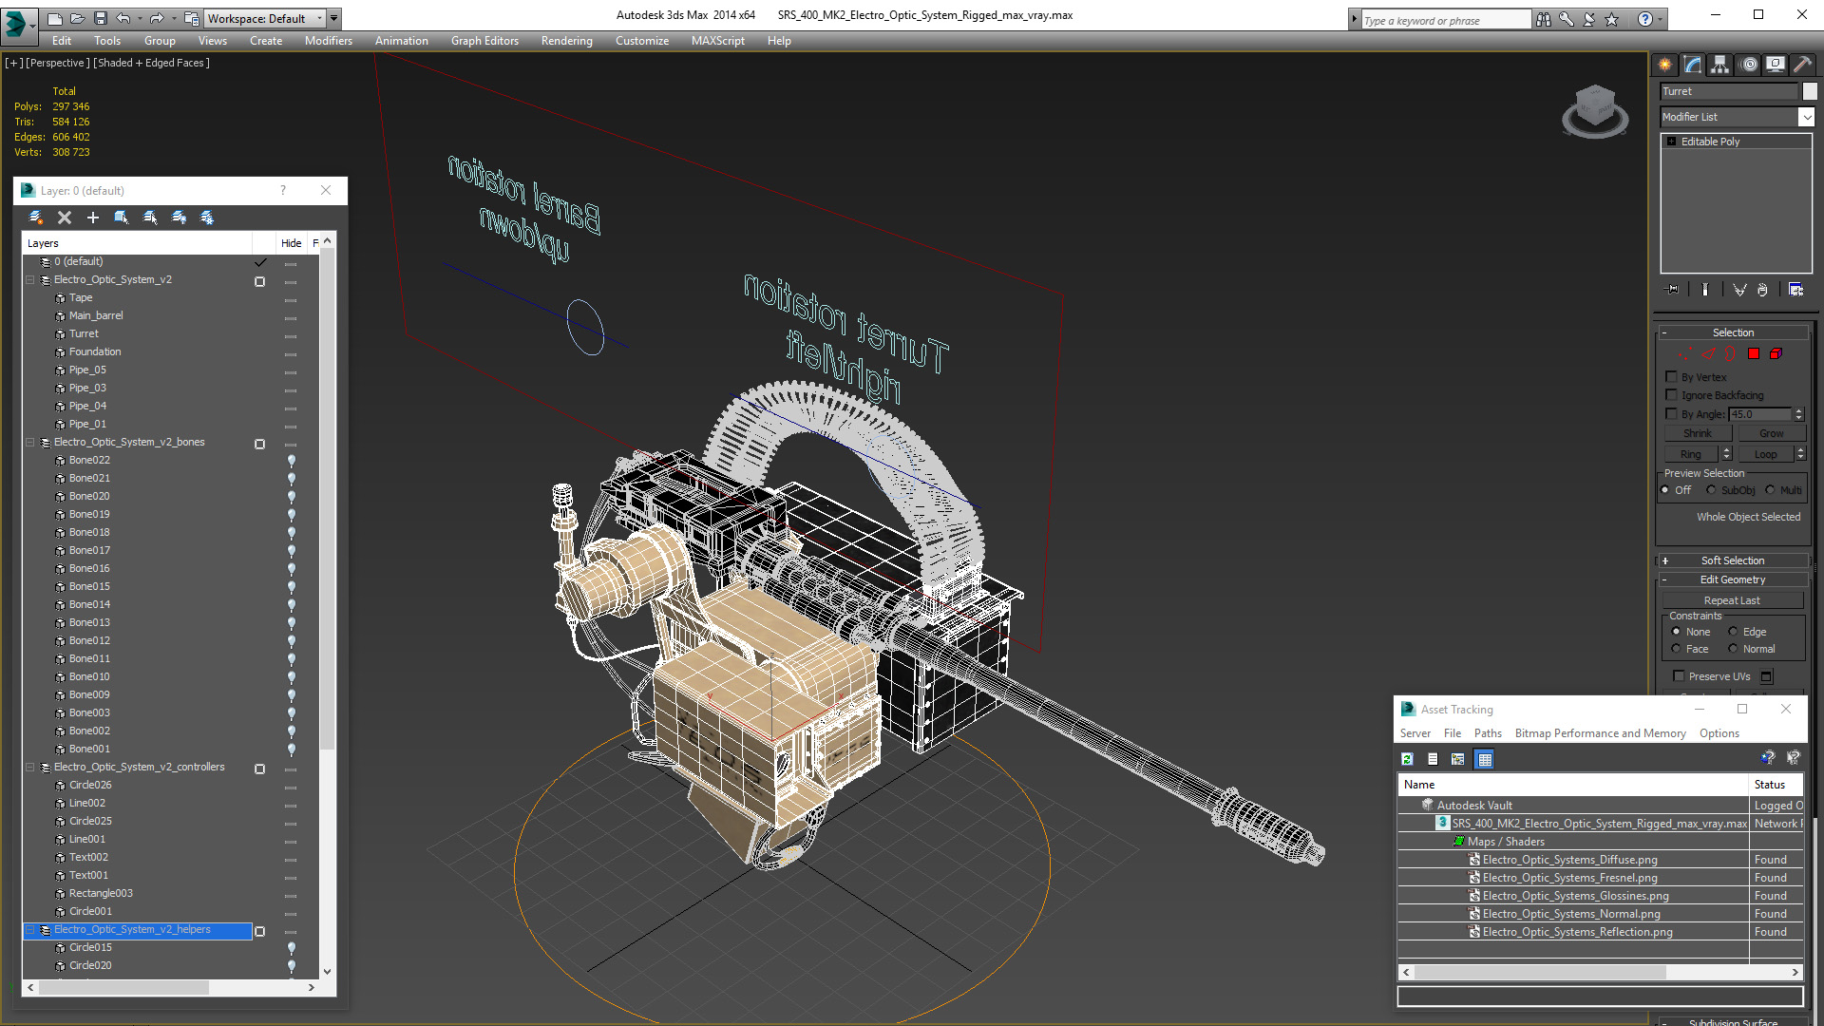1824x1026 pixels.
Task: Click the Turret object color swatch
Action: (1810, 91)
